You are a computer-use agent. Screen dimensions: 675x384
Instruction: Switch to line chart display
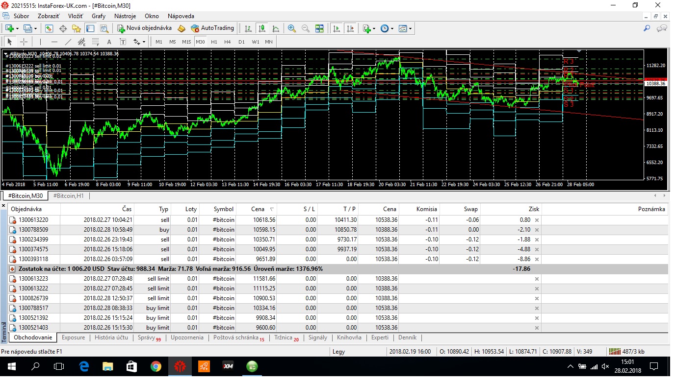276,28
